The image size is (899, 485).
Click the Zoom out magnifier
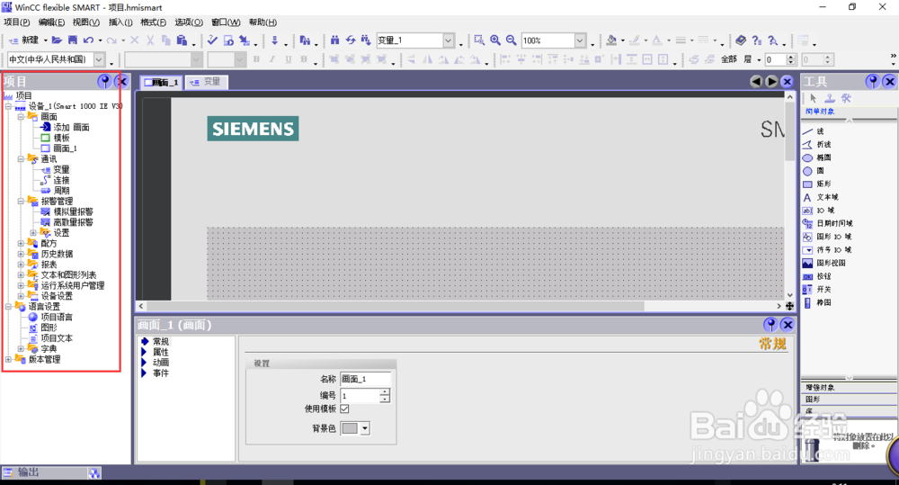tap(511, 40)
